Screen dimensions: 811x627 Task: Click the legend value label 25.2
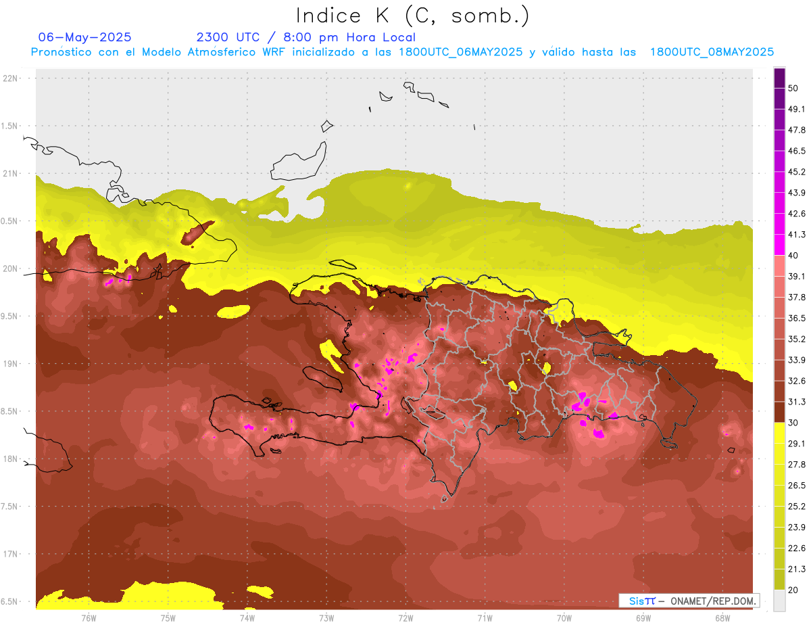click(x=797, y=507)
